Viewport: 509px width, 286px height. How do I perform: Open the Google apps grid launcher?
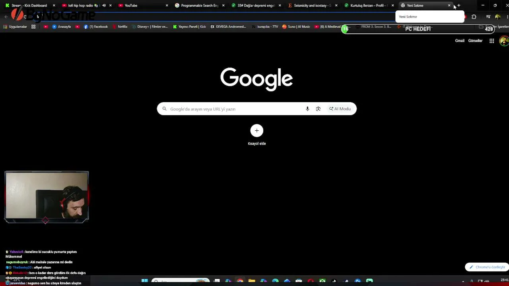[x=492, y=41]
